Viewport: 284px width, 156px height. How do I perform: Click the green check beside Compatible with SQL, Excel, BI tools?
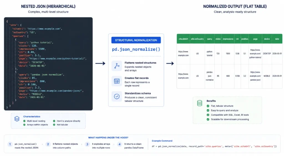tap(208, 115)
